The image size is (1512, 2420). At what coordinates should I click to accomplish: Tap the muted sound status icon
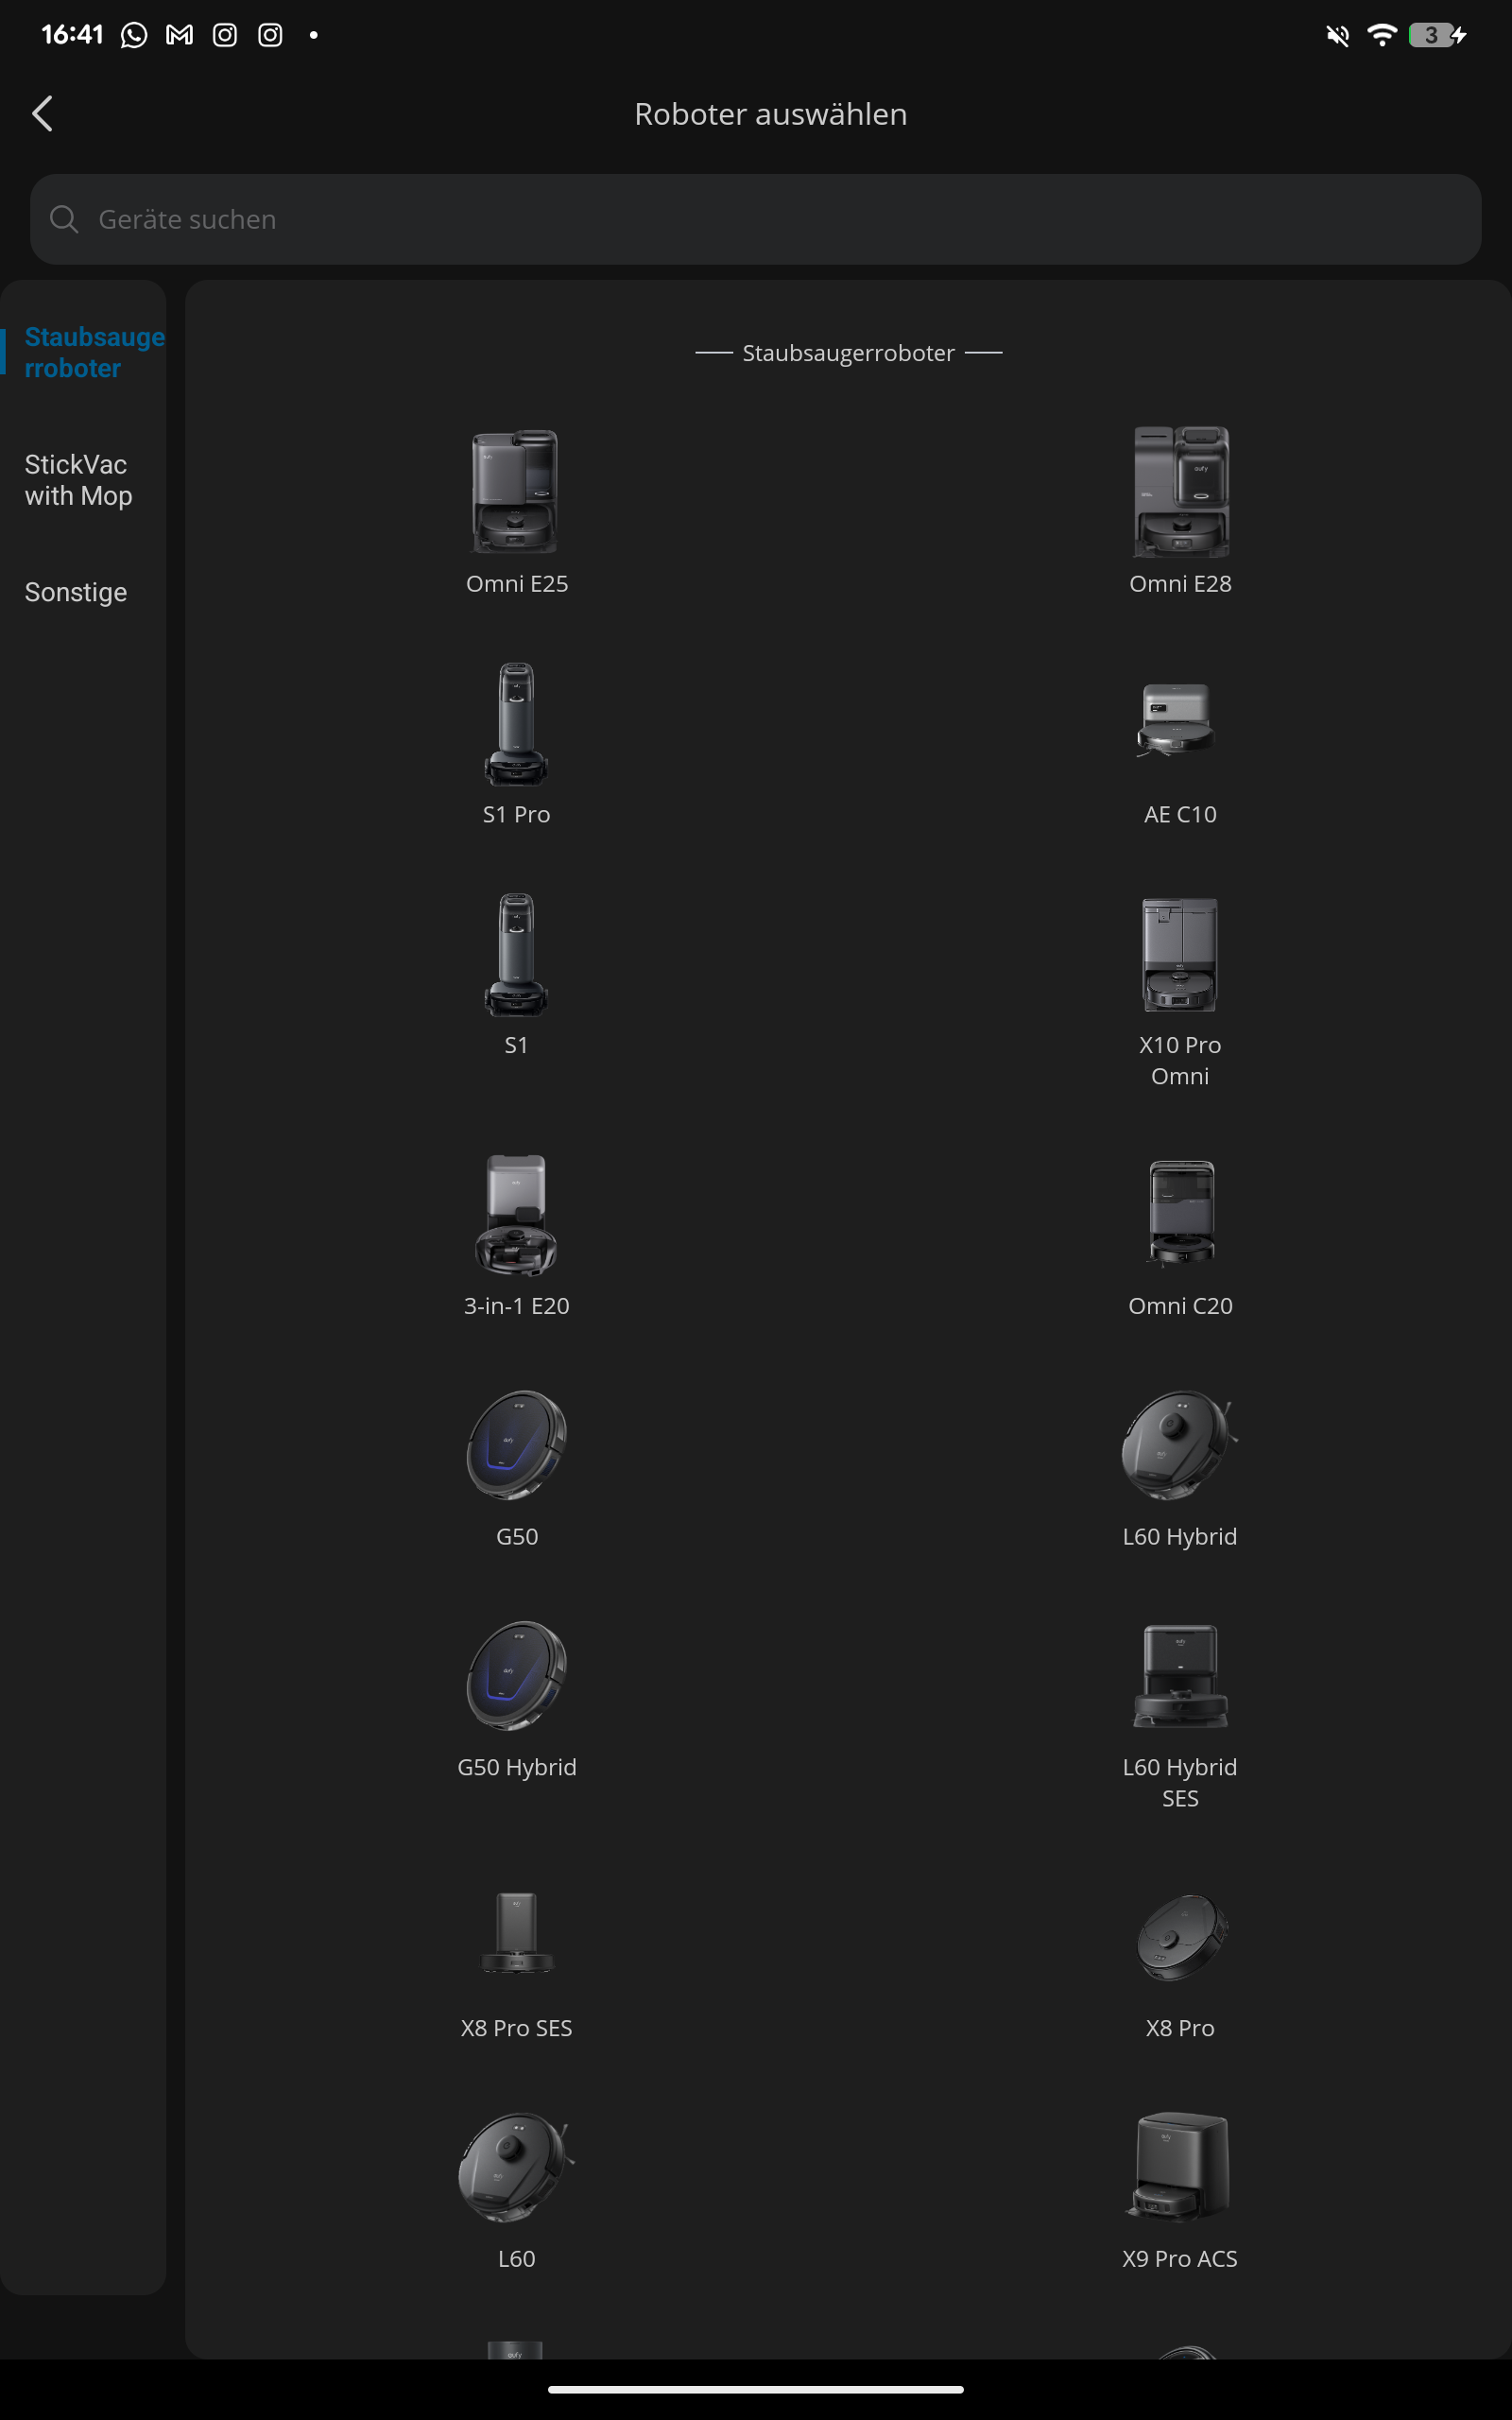pyautogui.click(x=1337, y=35)
